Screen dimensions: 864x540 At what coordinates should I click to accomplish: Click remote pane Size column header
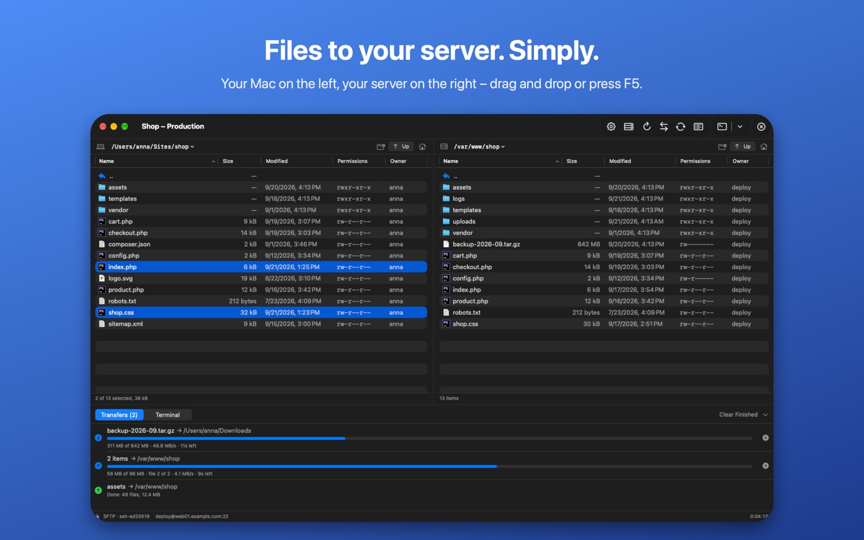tap(583, 161)
